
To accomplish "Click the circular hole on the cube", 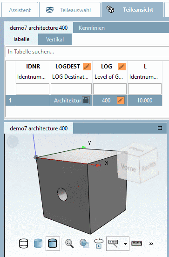I will click(62, 194).
